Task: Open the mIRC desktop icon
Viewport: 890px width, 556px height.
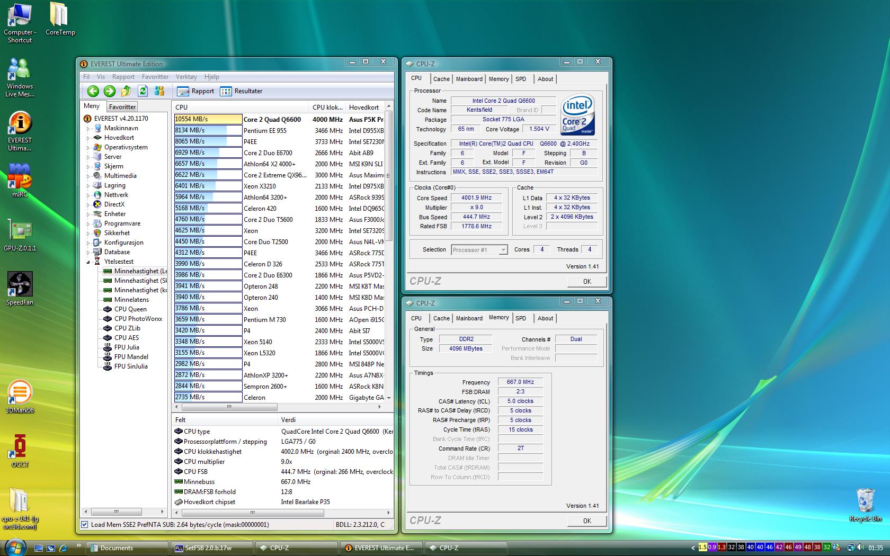Action: pyautogui.click(x=20, y=181)
